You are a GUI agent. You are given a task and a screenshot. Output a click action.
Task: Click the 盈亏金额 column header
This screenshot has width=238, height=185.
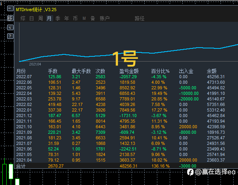point(129,71)
